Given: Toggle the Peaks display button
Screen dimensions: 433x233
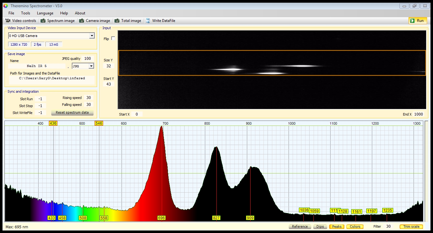Looking at the screenshot, I should point(336,226).
